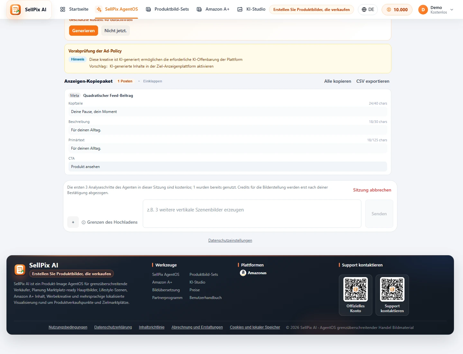The width and height of the screenshot is (463, 354).
Task: Click the orange Generieren button
Action: [84, 31]
